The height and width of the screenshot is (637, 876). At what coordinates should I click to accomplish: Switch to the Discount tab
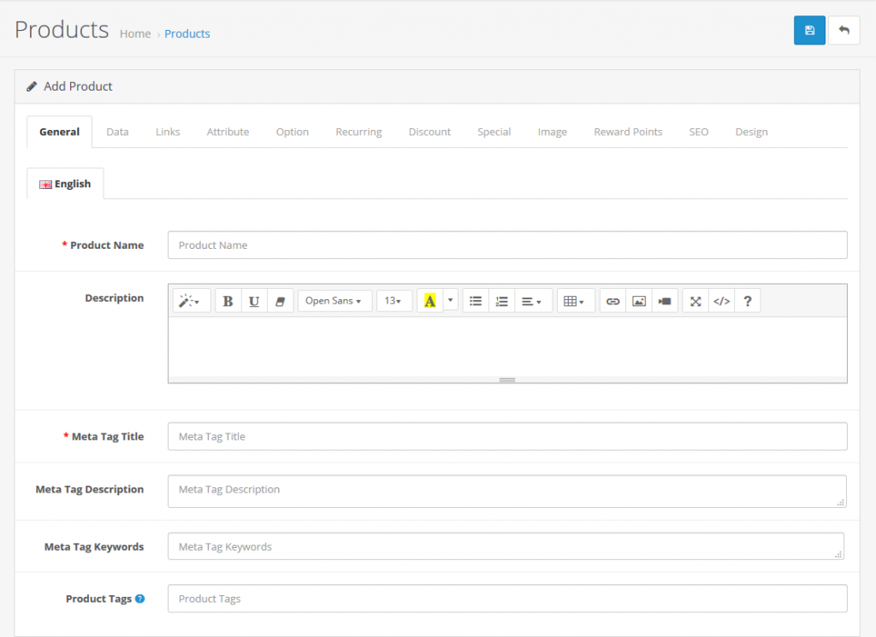coord(429,132)
